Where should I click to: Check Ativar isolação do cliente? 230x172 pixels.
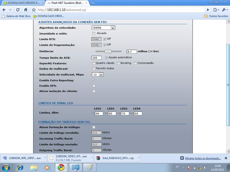tap(94, 91)
